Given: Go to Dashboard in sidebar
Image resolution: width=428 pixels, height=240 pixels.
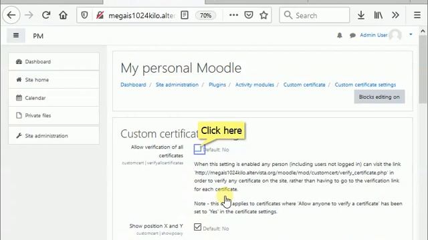Looking at the screenshot, I should click(54, 62).
